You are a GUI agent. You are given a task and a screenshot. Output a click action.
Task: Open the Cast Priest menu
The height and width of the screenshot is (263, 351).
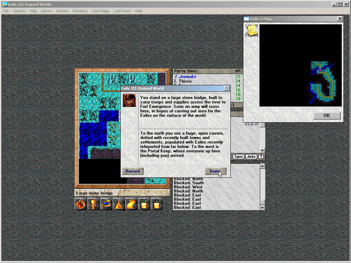click(x=122, y=11)
